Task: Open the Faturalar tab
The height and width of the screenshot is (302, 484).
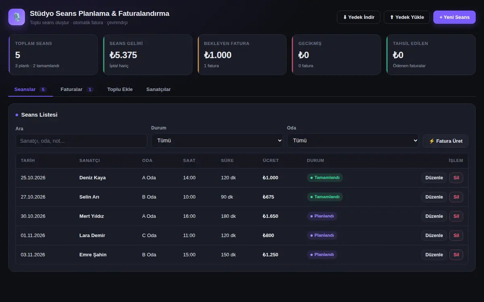Action: pos(77,89)
